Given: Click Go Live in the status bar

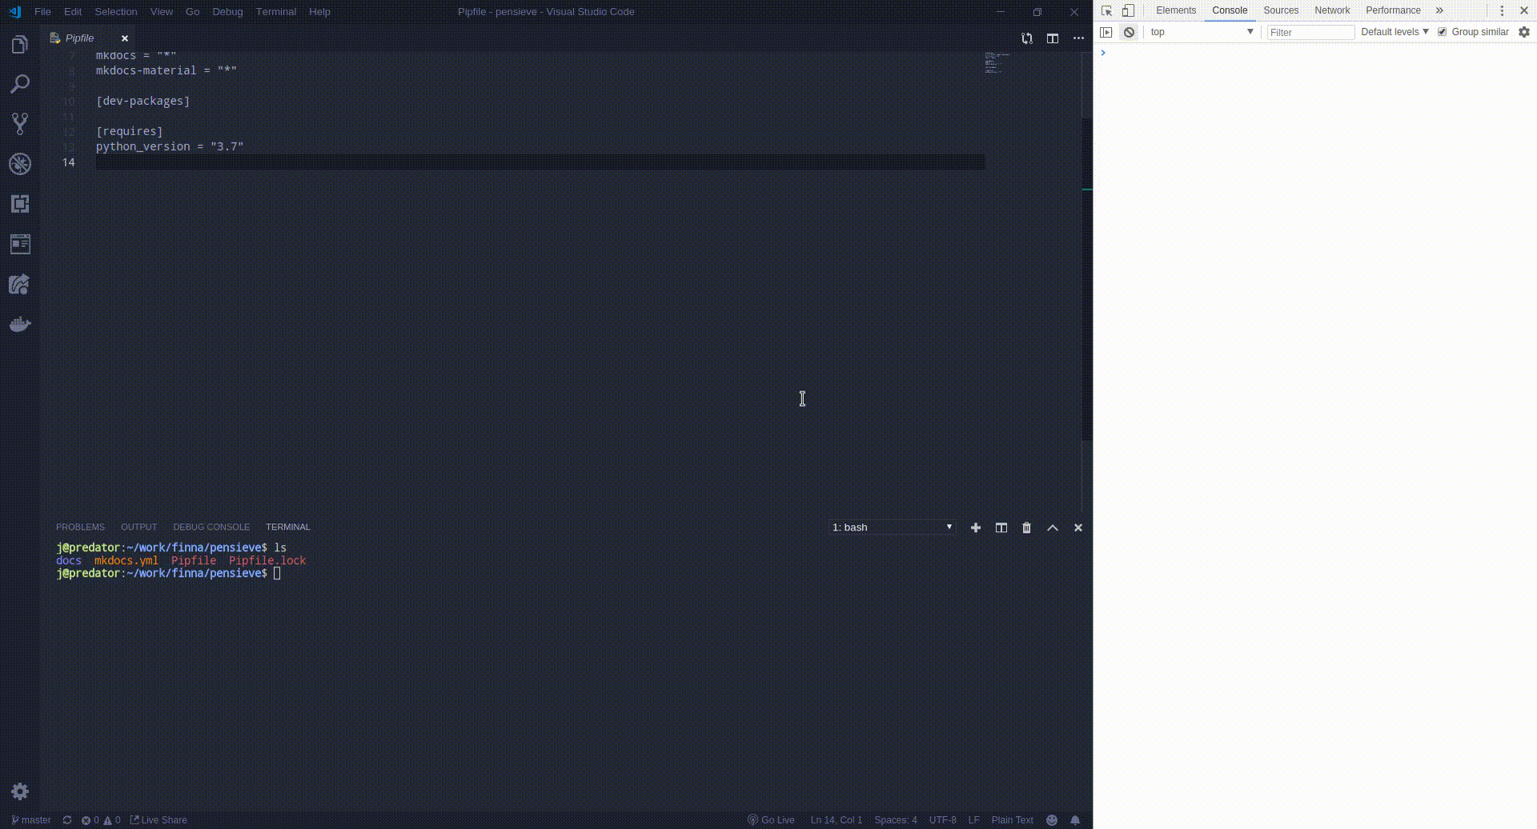Looking at the screenshot, I should [x=771, y=819].
